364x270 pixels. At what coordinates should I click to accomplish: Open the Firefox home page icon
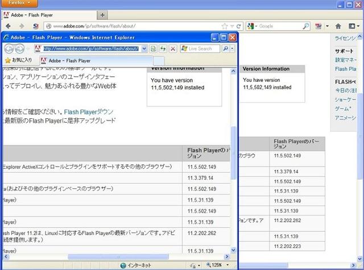[338, 26]
